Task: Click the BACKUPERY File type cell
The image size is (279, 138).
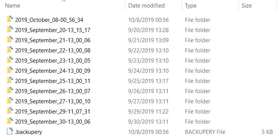Action: 205,132
